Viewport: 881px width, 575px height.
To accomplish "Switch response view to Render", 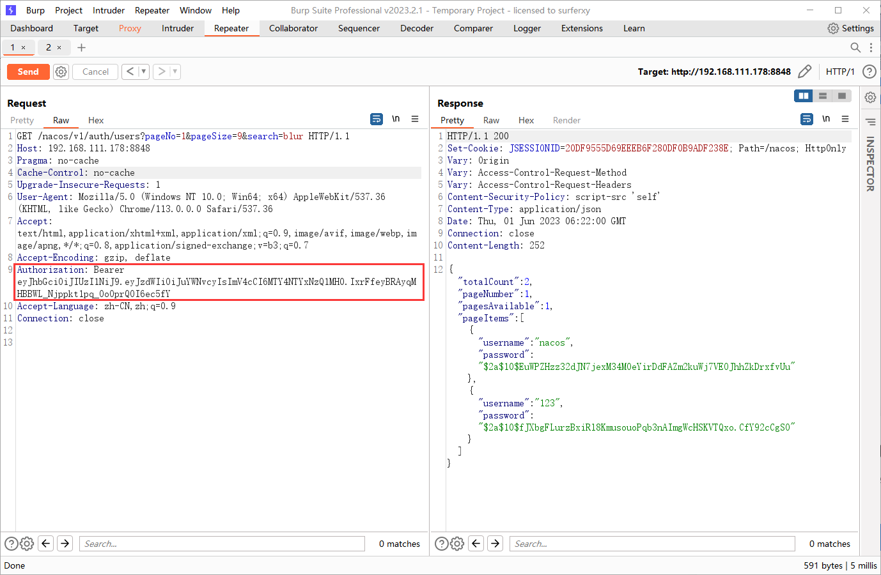I will [x=566, y=120].
